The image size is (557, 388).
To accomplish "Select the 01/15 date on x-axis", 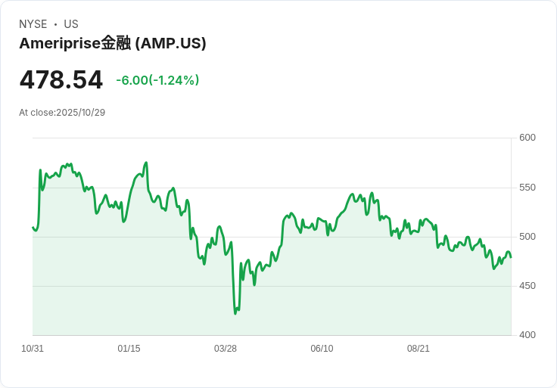I will tap(129, 349).
